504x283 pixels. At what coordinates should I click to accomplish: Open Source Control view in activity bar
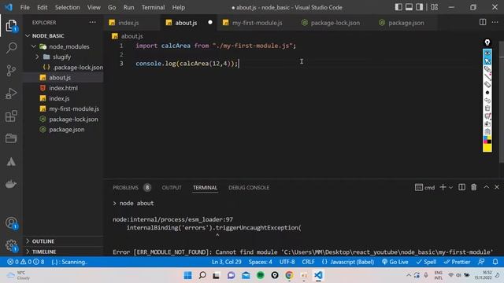(11, 71)
